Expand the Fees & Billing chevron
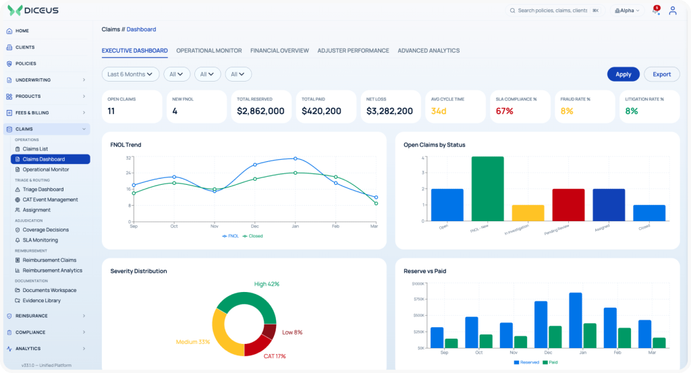The height and width of the screenshot is (373, 691). point(84,113)
